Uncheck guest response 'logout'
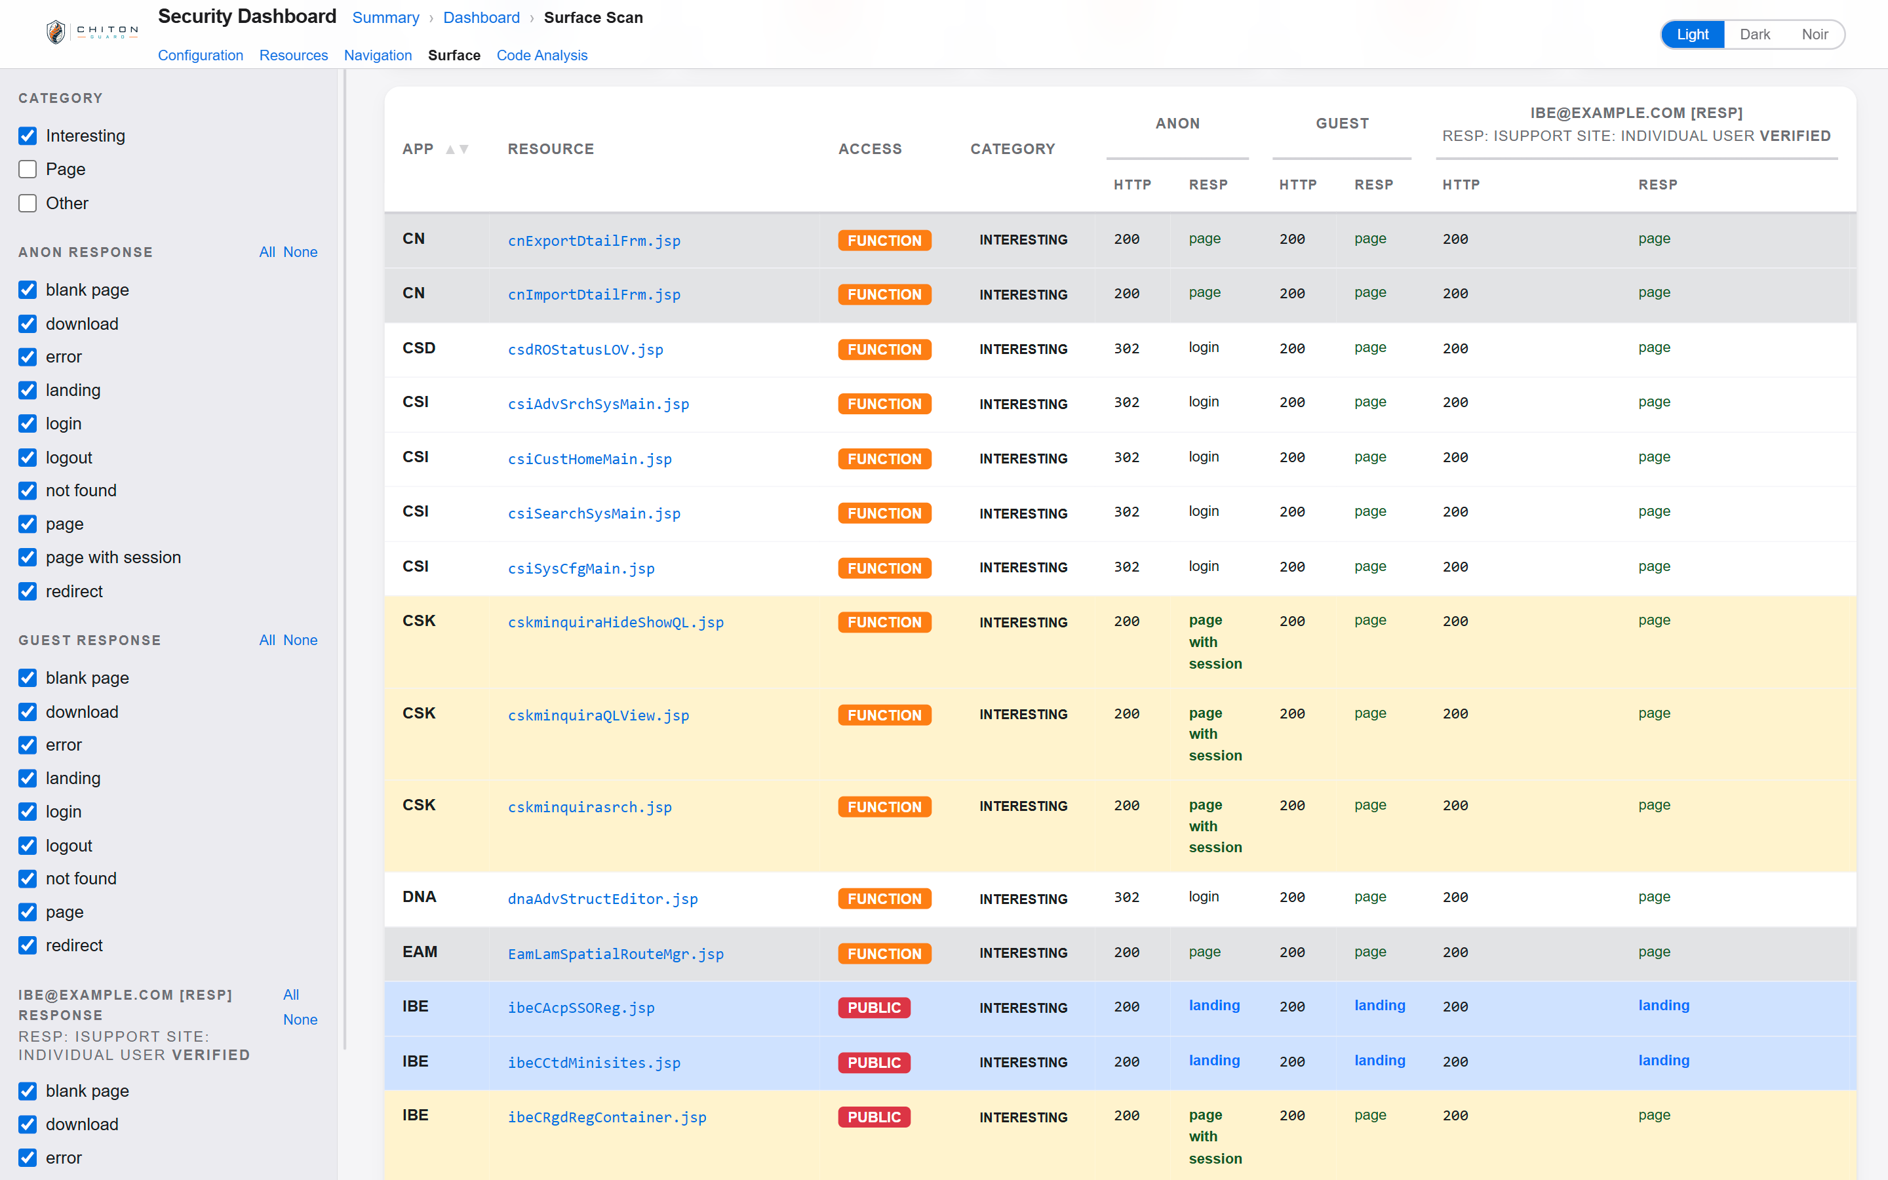The image size is (1888, 1180). [28, 845]
